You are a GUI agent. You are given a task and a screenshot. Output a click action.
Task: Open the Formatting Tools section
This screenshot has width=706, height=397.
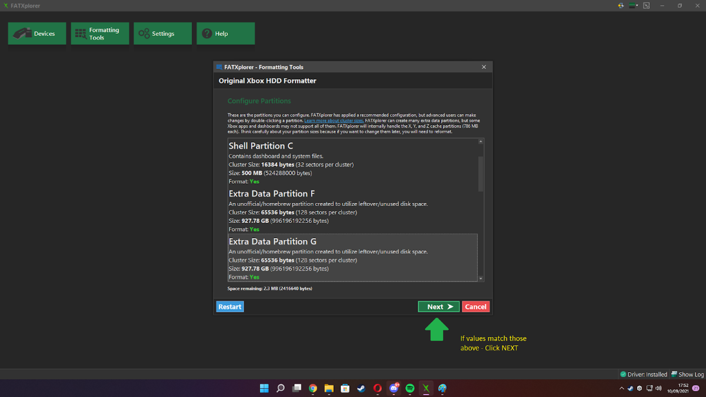click(100, 34)
